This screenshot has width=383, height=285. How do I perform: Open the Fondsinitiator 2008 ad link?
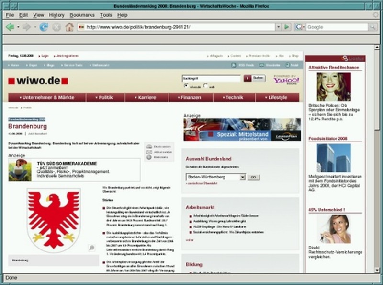click(327, 139)
